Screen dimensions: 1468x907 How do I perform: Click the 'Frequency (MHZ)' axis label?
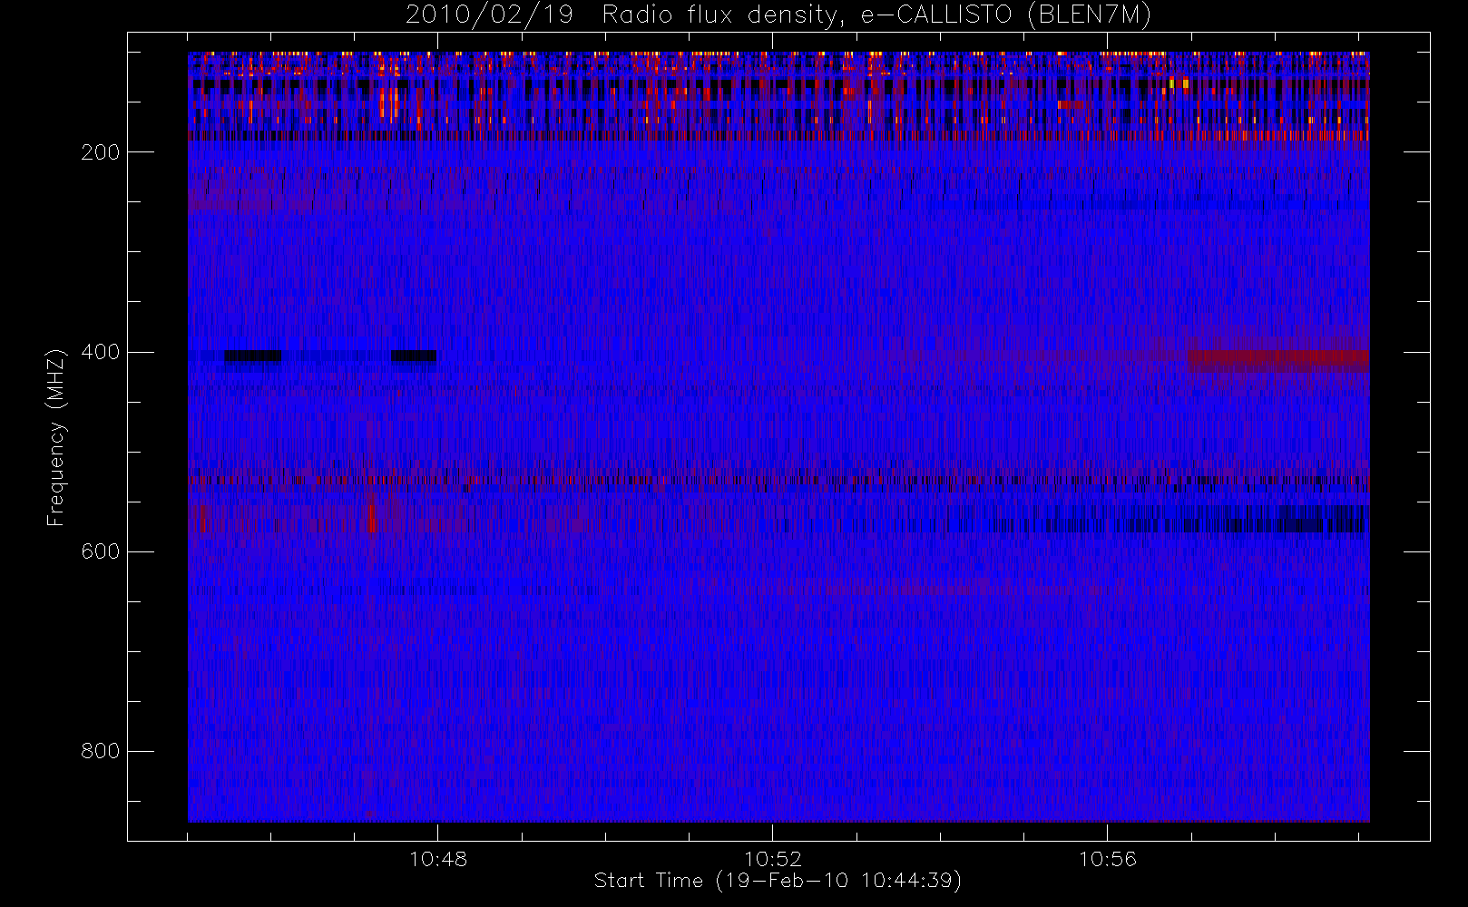click(x=56, y=437)
